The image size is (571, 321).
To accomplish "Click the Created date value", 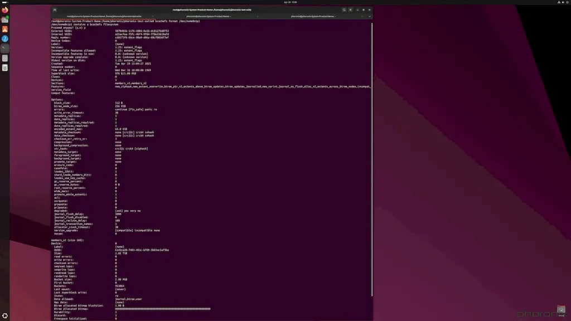I will tap(133, 64).
